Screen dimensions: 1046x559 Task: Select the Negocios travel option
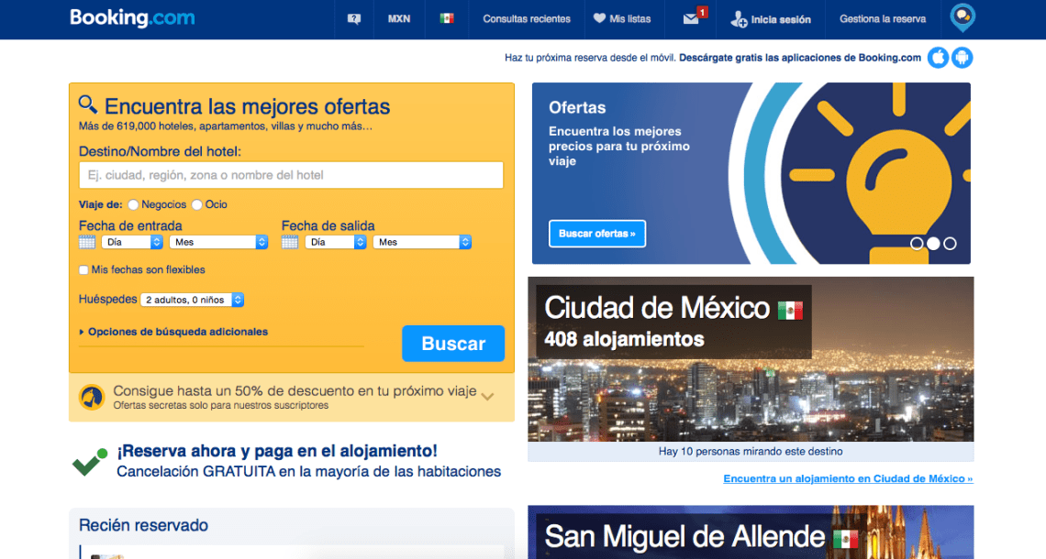[133, 204]
